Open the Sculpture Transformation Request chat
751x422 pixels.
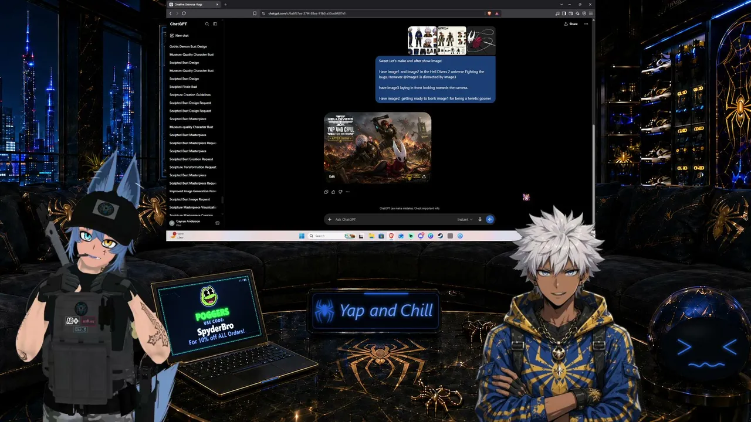click(x=193, y=167)
